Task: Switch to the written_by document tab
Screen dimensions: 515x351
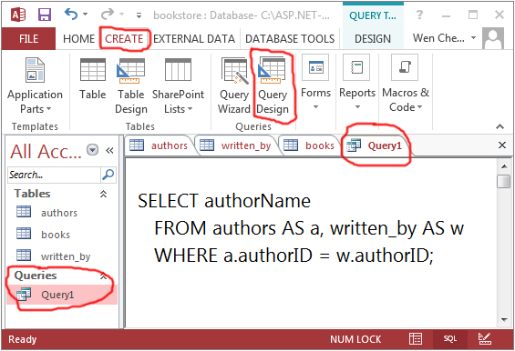Action: (x=239, y=145)
